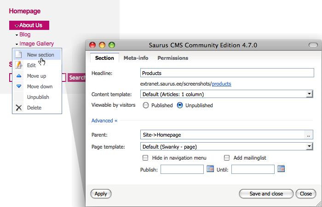
Task: Click the Until date input field
Action: (x=253, y=169)
